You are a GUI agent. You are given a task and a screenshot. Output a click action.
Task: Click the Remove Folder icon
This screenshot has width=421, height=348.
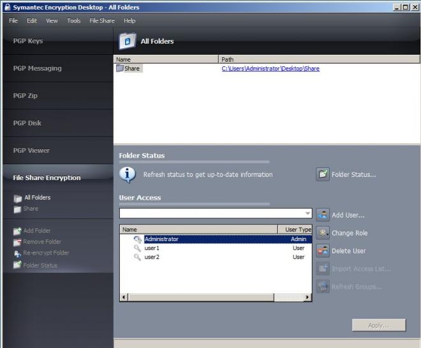(17, 242)
